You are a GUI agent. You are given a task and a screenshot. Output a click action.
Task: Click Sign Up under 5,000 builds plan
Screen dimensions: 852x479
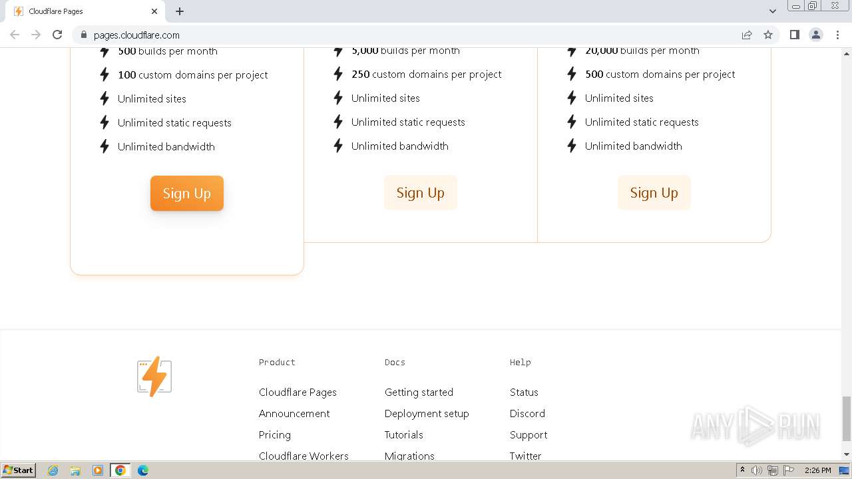[x=421, y=192]
